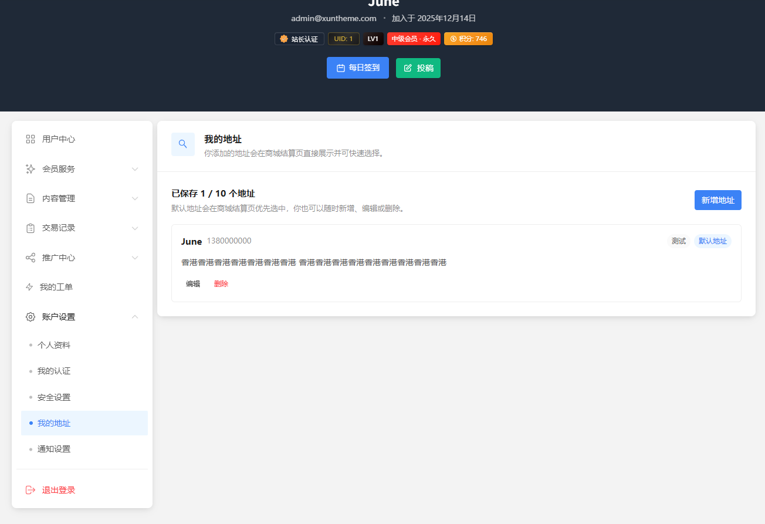Click the User Center grid icon
765x524 pixels.
pyautogui.click(x=31, y=139)
